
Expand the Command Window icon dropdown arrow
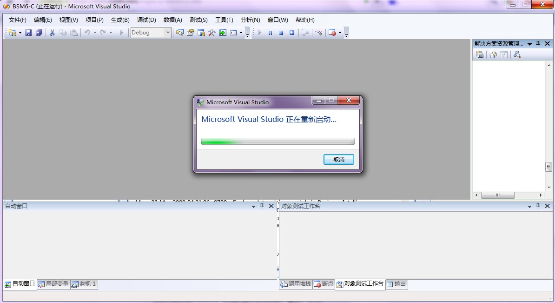click(241, 33)
